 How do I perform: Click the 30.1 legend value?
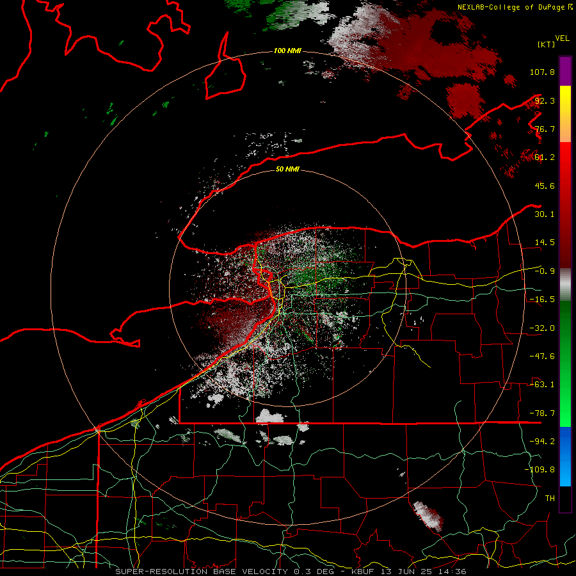(x=545, y=214)
